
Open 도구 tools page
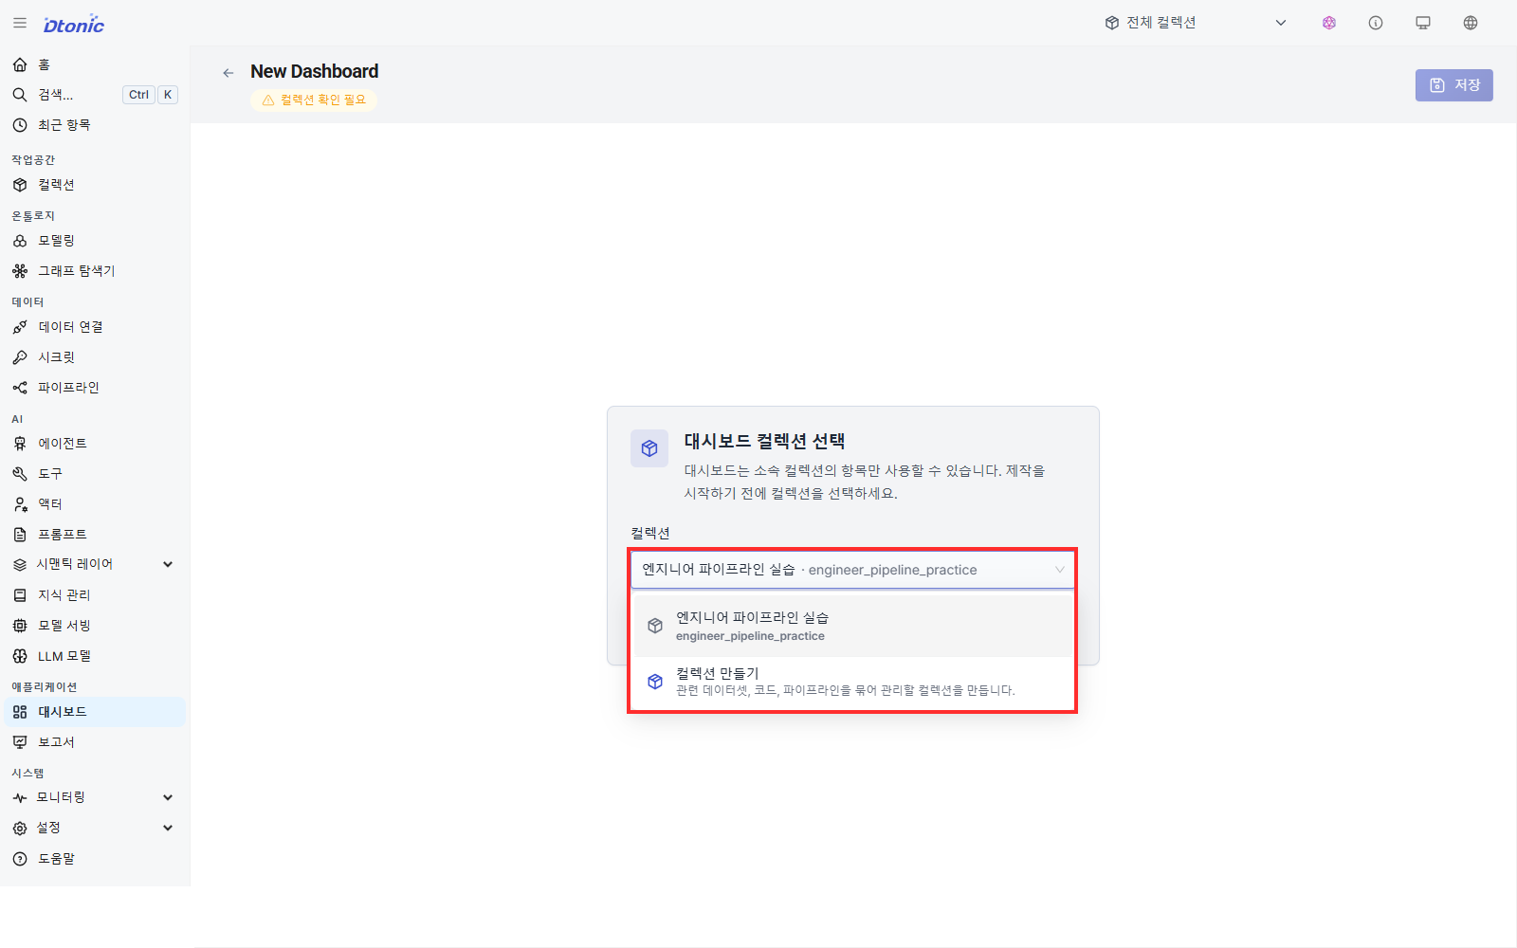point(95,474)
